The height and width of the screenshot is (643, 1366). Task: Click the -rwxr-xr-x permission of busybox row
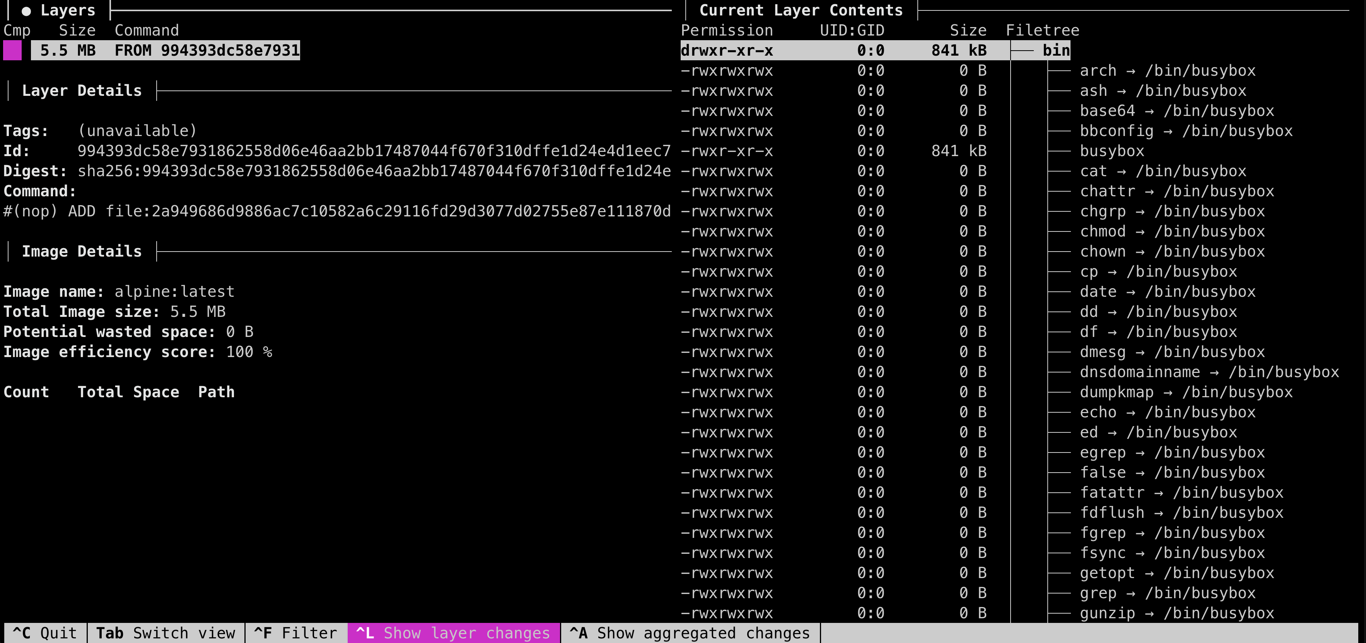[727, 151]
